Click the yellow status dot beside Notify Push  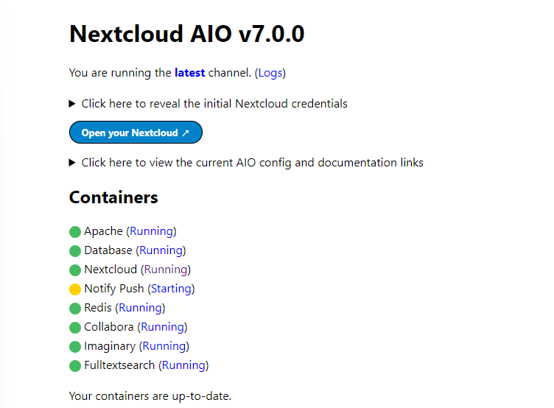pos(75,289)
